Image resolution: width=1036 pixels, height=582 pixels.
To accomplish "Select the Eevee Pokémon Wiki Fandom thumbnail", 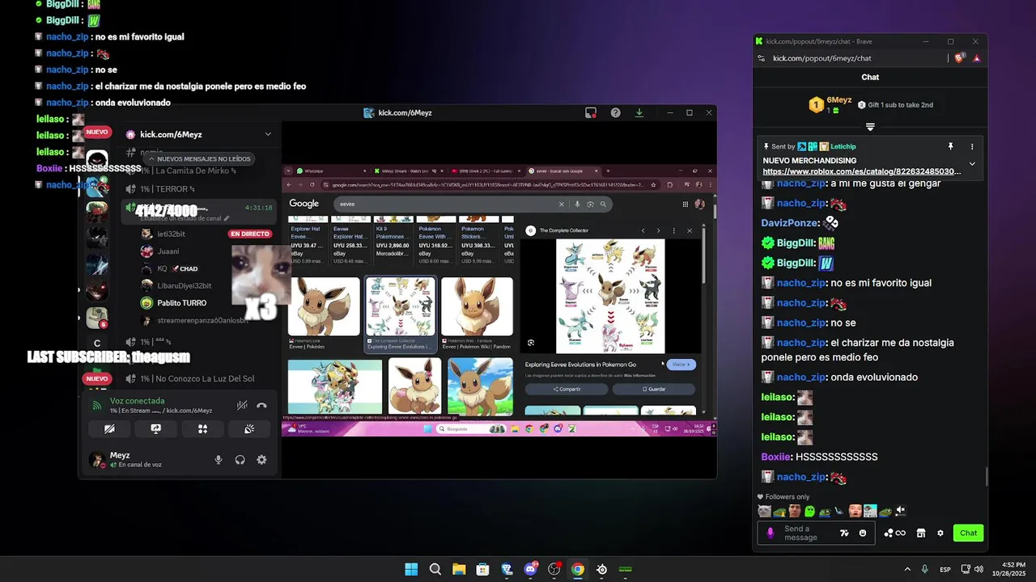I will click(x=477, y=306).
